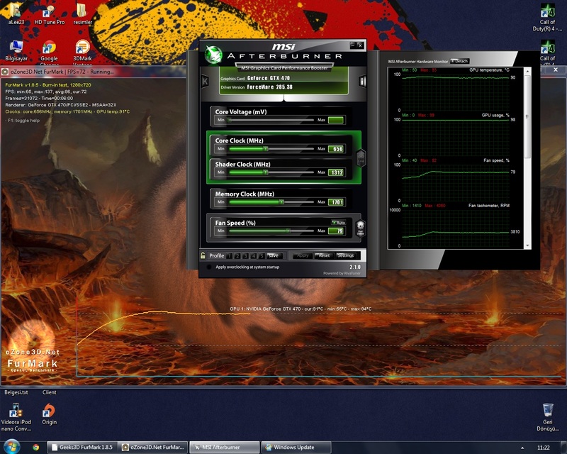Click the Core Voltage slider track

coord(271,120)
